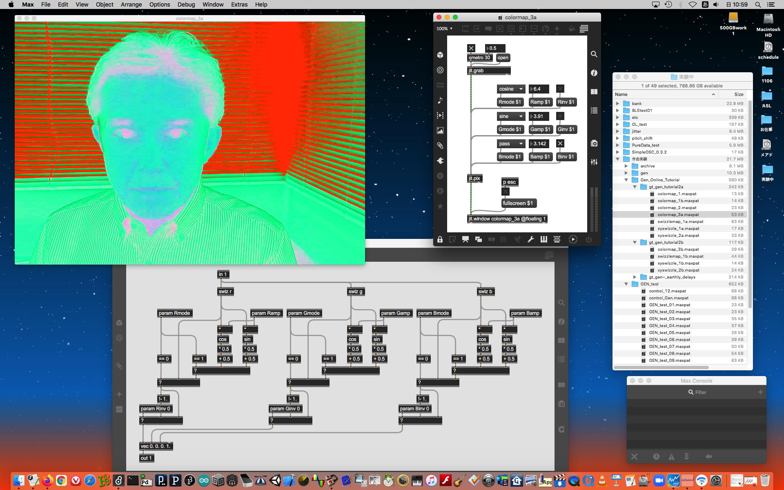Open the pass mode dropdown
The width and height of the screenshot is (784, 490).
point(510,144)
